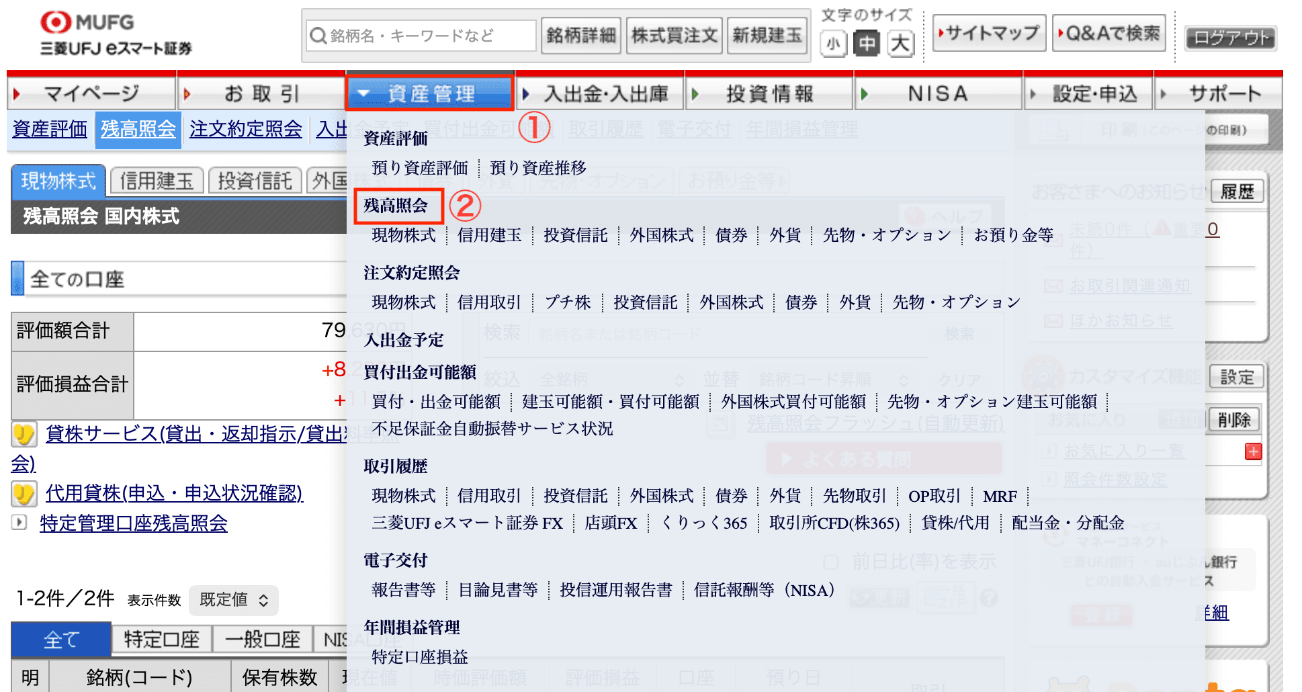Open the サポート nav menu

pyautogui.click(x=1219, y=93)
